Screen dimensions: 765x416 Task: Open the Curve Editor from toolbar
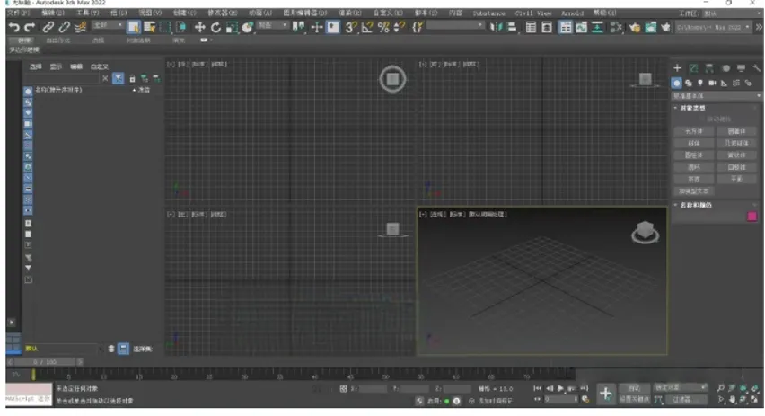[581, 27]
